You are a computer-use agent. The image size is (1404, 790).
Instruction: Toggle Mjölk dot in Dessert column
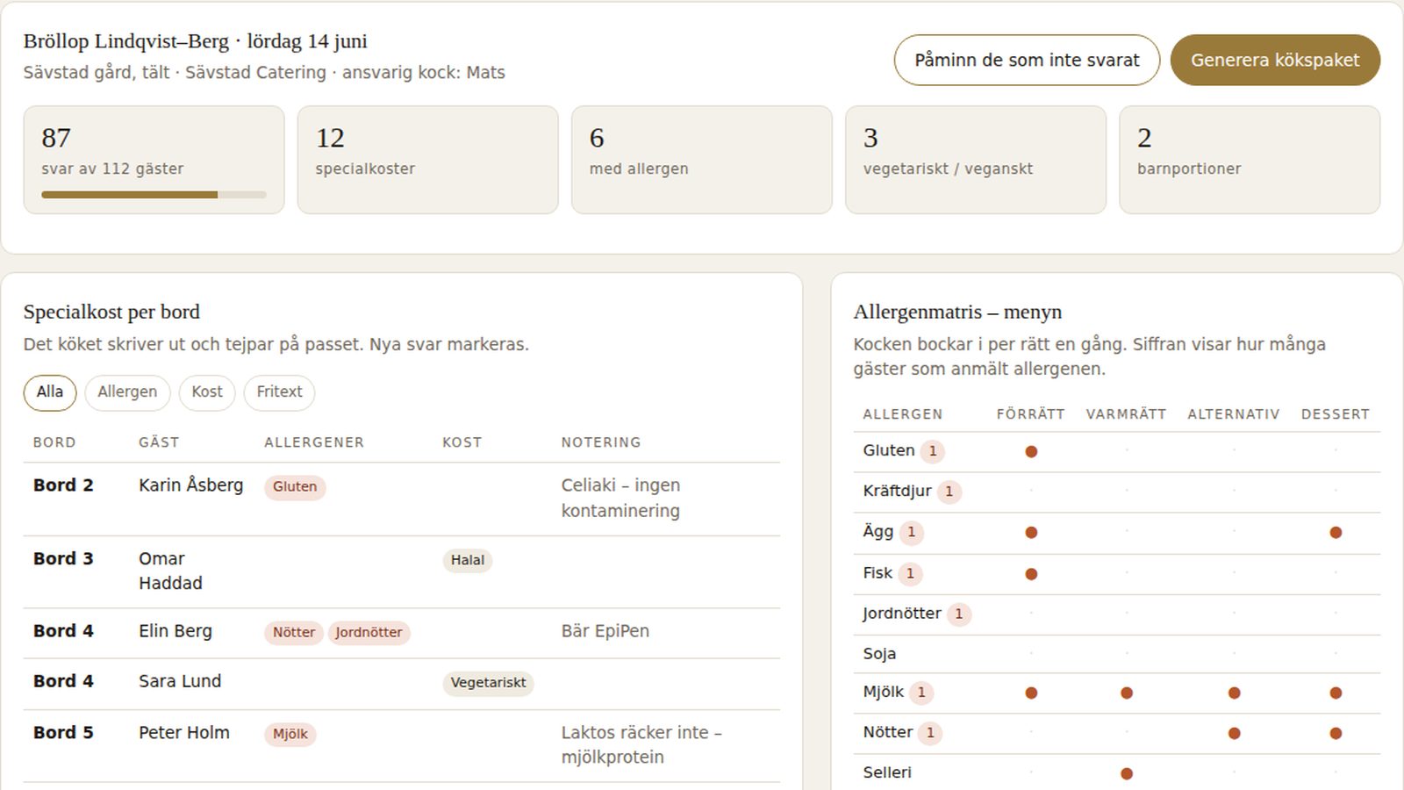(1336, 693)
